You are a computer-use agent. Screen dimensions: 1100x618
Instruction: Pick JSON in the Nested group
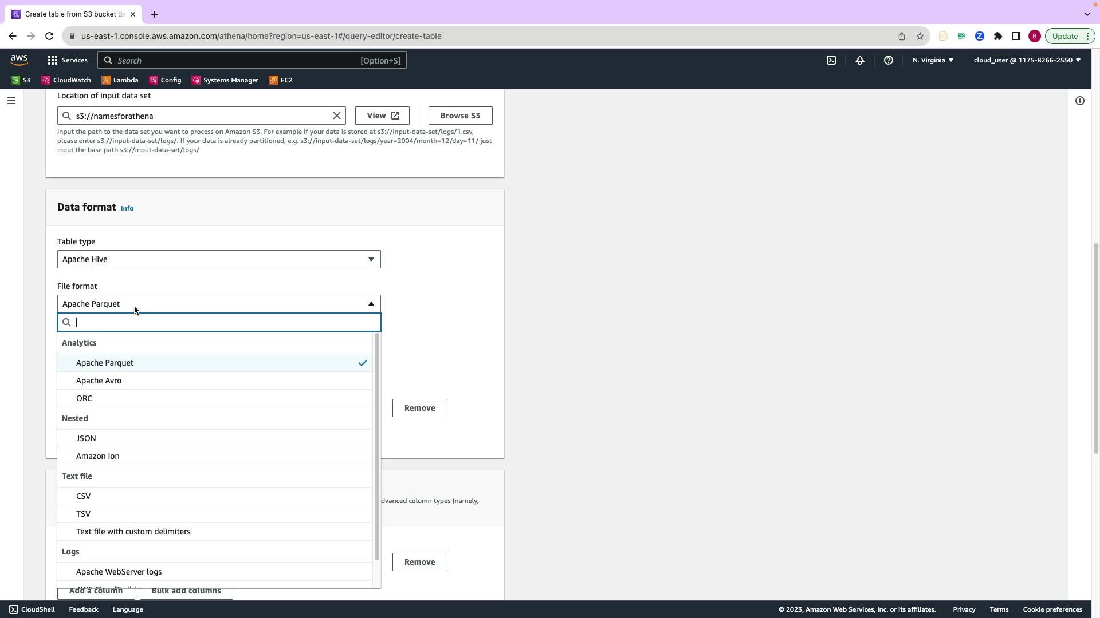[86, 438]
